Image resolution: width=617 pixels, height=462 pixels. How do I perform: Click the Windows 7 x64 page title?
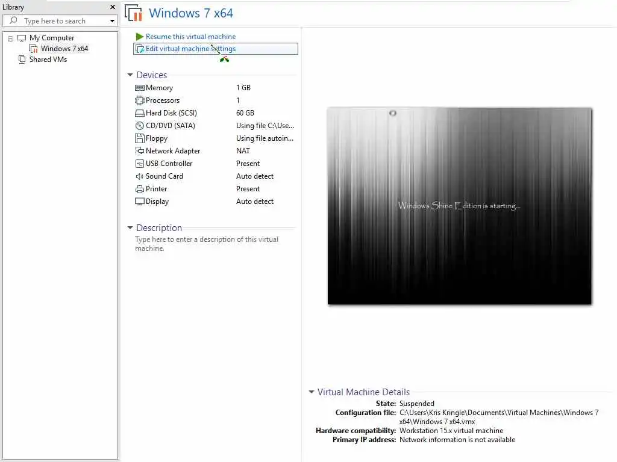tap(191, 13)
